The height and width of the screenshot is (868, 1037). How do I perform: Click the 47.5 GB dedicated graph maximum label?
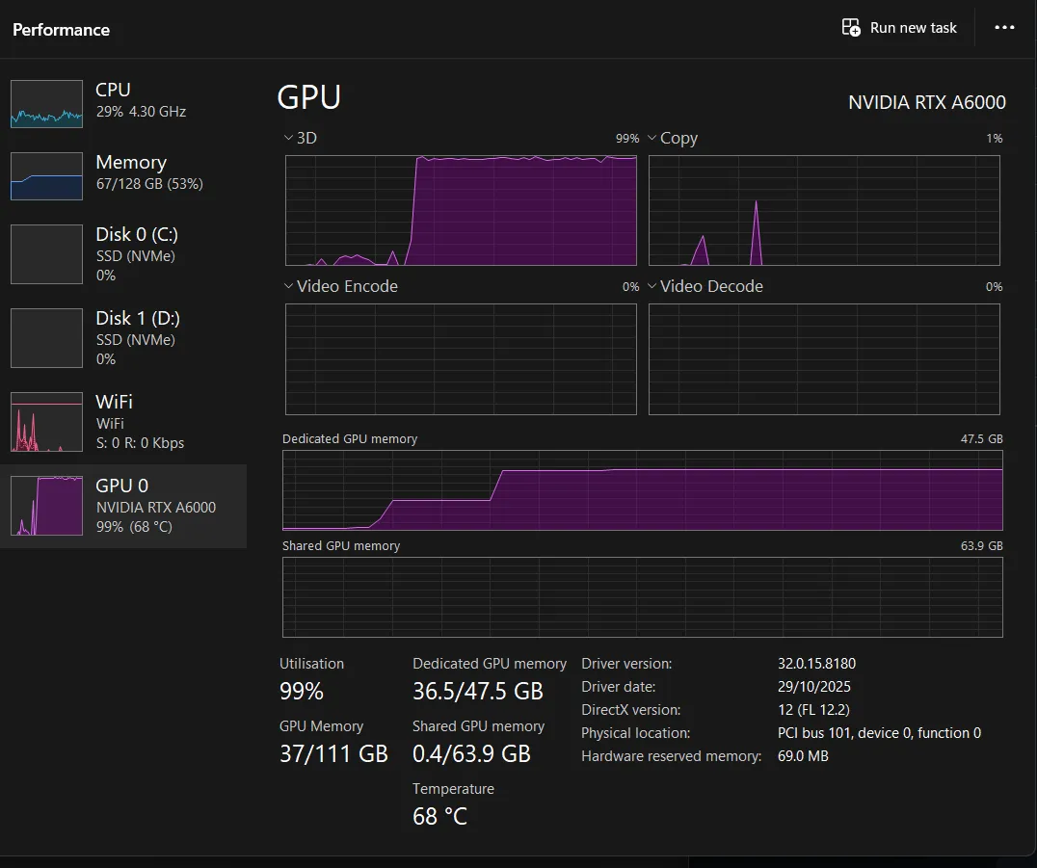[x=981, y=439]
